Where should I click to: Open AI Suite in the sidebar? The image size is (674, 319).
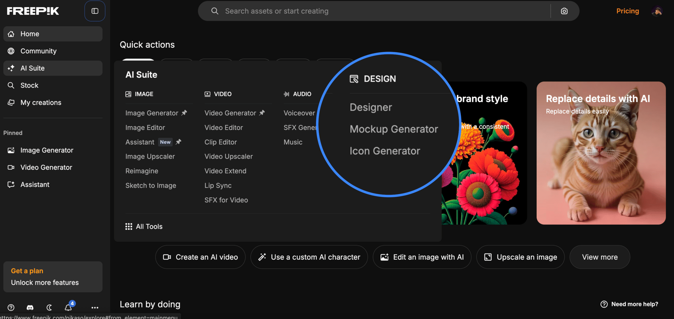coord(53,68)
